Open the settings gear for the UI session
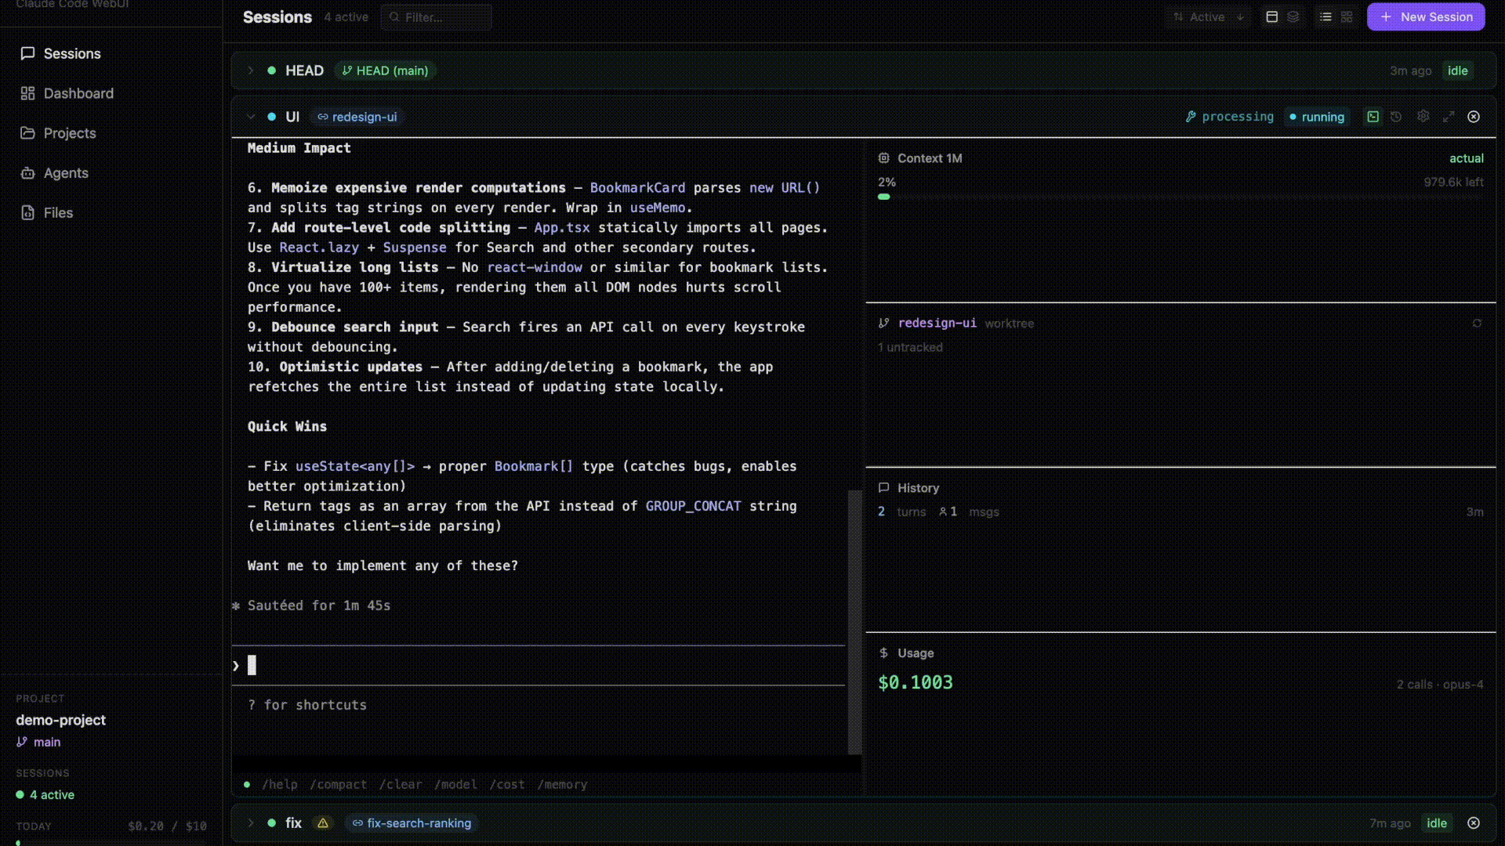 click(1423, 116)
